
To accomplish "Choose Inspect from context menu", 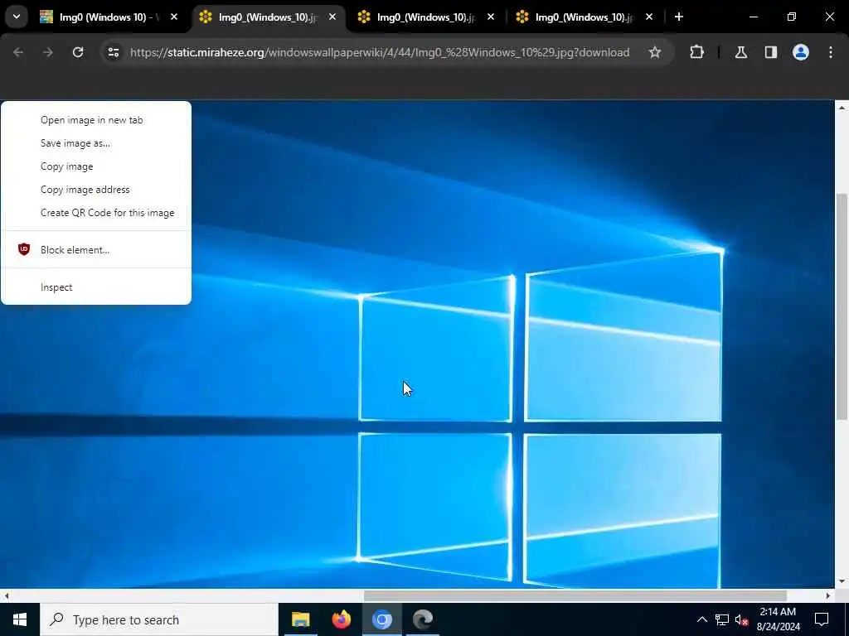I will click(96, 287).
